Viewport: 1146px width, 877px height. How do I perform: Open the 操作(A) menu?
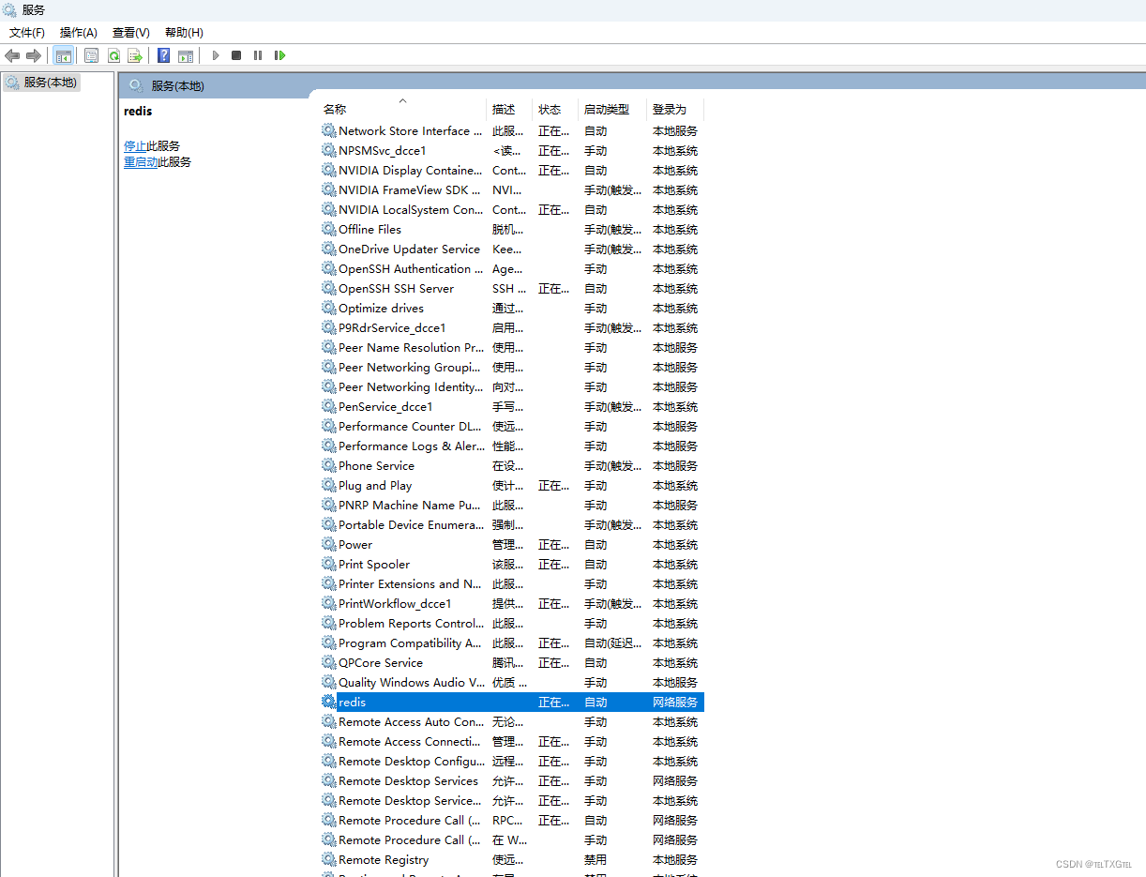click(79, 32)
